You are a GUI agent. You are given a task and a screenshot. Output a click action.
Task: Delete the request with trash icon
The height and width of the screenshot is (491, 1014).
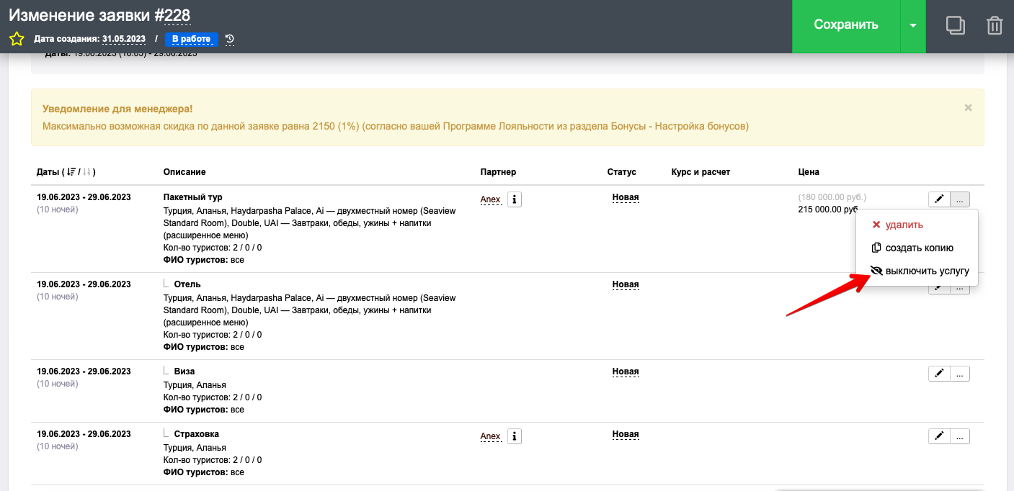coord(995,25)
